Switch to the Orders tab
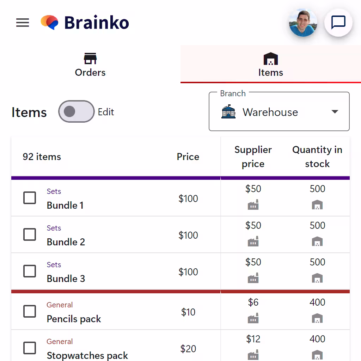This screenshot has width=361, height=361. pyautogui.click(x=90, y=64)
